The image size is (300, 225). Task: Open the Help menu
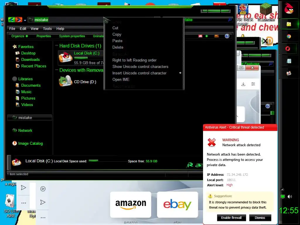(x=60, y=28)
